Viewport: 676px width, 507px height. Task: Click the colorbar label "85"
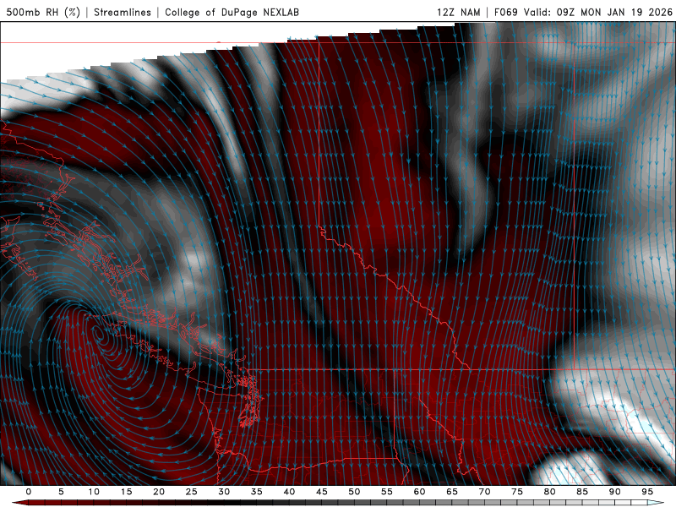(582, 492)
